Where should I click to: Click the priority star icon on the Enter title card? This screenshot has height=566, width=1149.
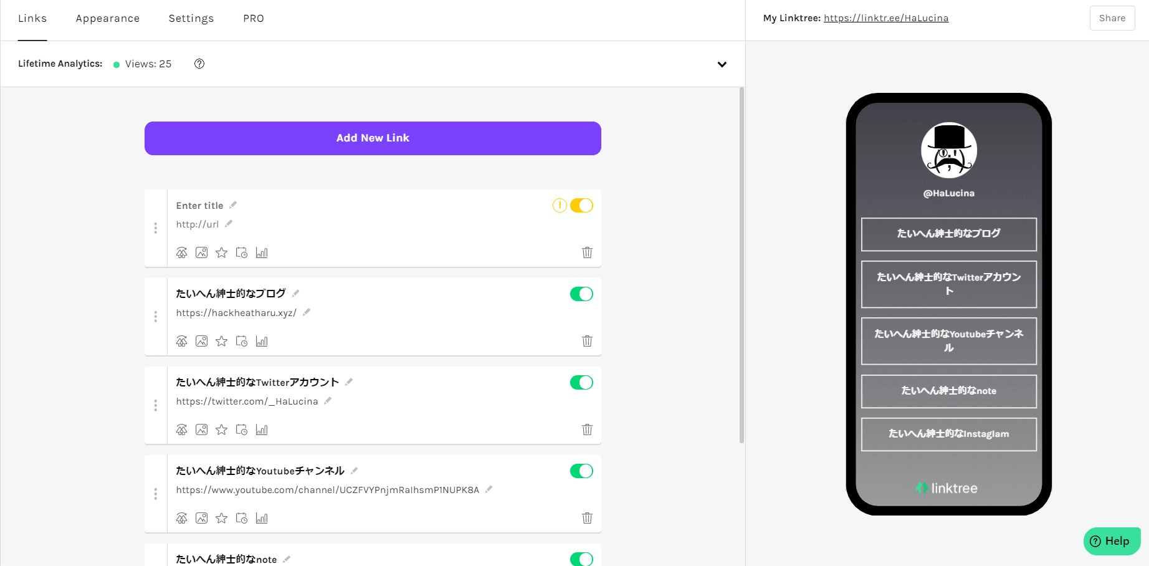tap(221, 252)
